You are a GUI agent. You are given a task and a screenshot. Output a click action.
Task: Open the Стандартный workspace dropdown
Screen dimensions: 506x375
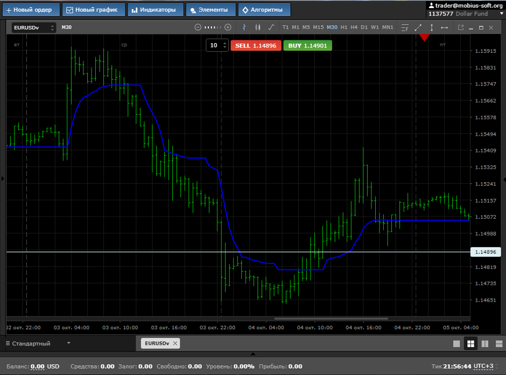click(x=38, y=344)
